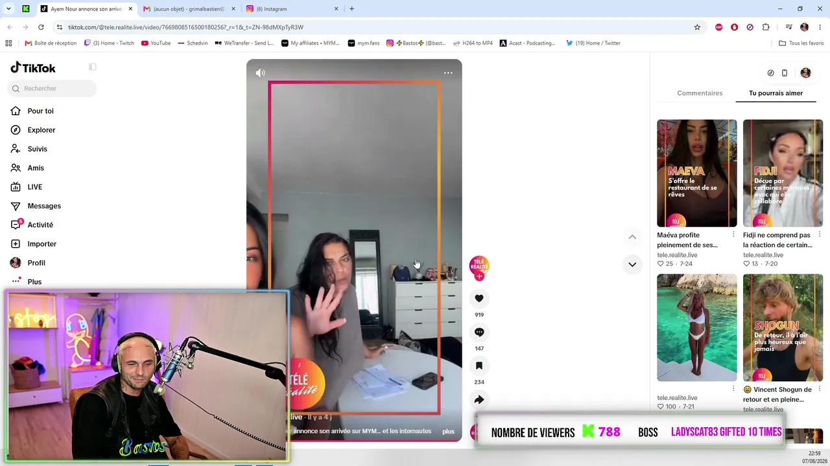This screenshot has width=830, height=466.
Task: Go to the next video with down chevron
Action: point(632,264)
